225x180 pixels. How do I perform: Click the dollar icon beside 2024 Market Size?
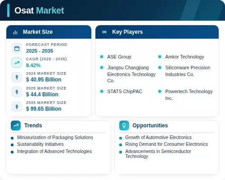[17, 77]
